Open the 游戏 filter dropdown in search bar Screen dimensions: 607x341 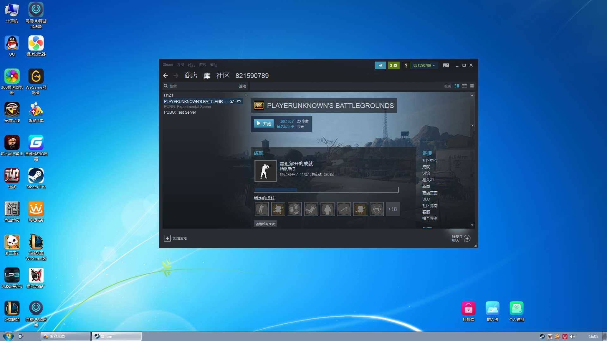242,86
